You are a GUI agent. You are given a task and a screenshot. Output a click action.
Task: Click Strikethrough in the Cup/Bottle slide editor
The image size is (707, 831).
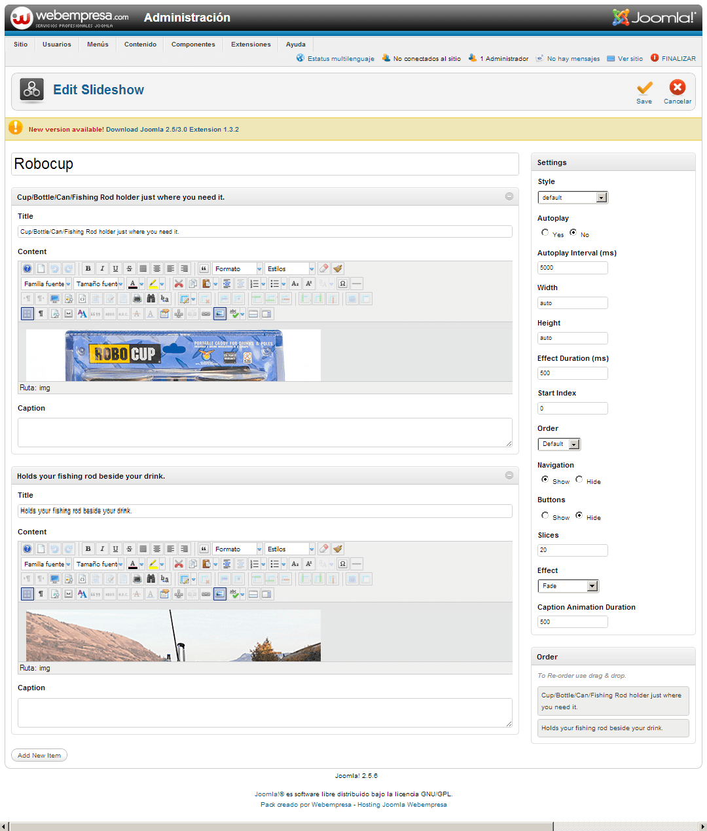coord(130,268)
